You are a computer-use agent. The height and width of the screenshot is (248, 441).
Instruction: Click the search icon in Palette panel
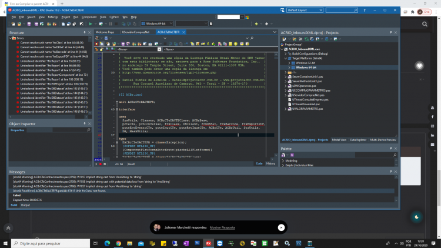click(395, 155)
